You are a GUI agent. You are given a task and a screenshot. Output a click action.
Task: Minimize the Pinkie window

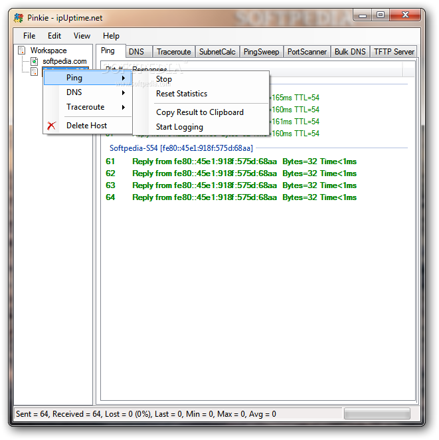coord(363,15)
